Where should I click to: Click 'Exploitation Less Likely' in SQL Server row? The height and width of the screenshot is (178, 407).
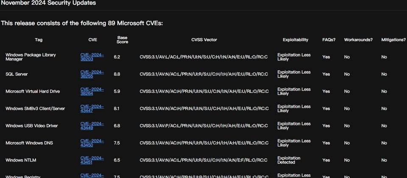[x=294, y=74]
